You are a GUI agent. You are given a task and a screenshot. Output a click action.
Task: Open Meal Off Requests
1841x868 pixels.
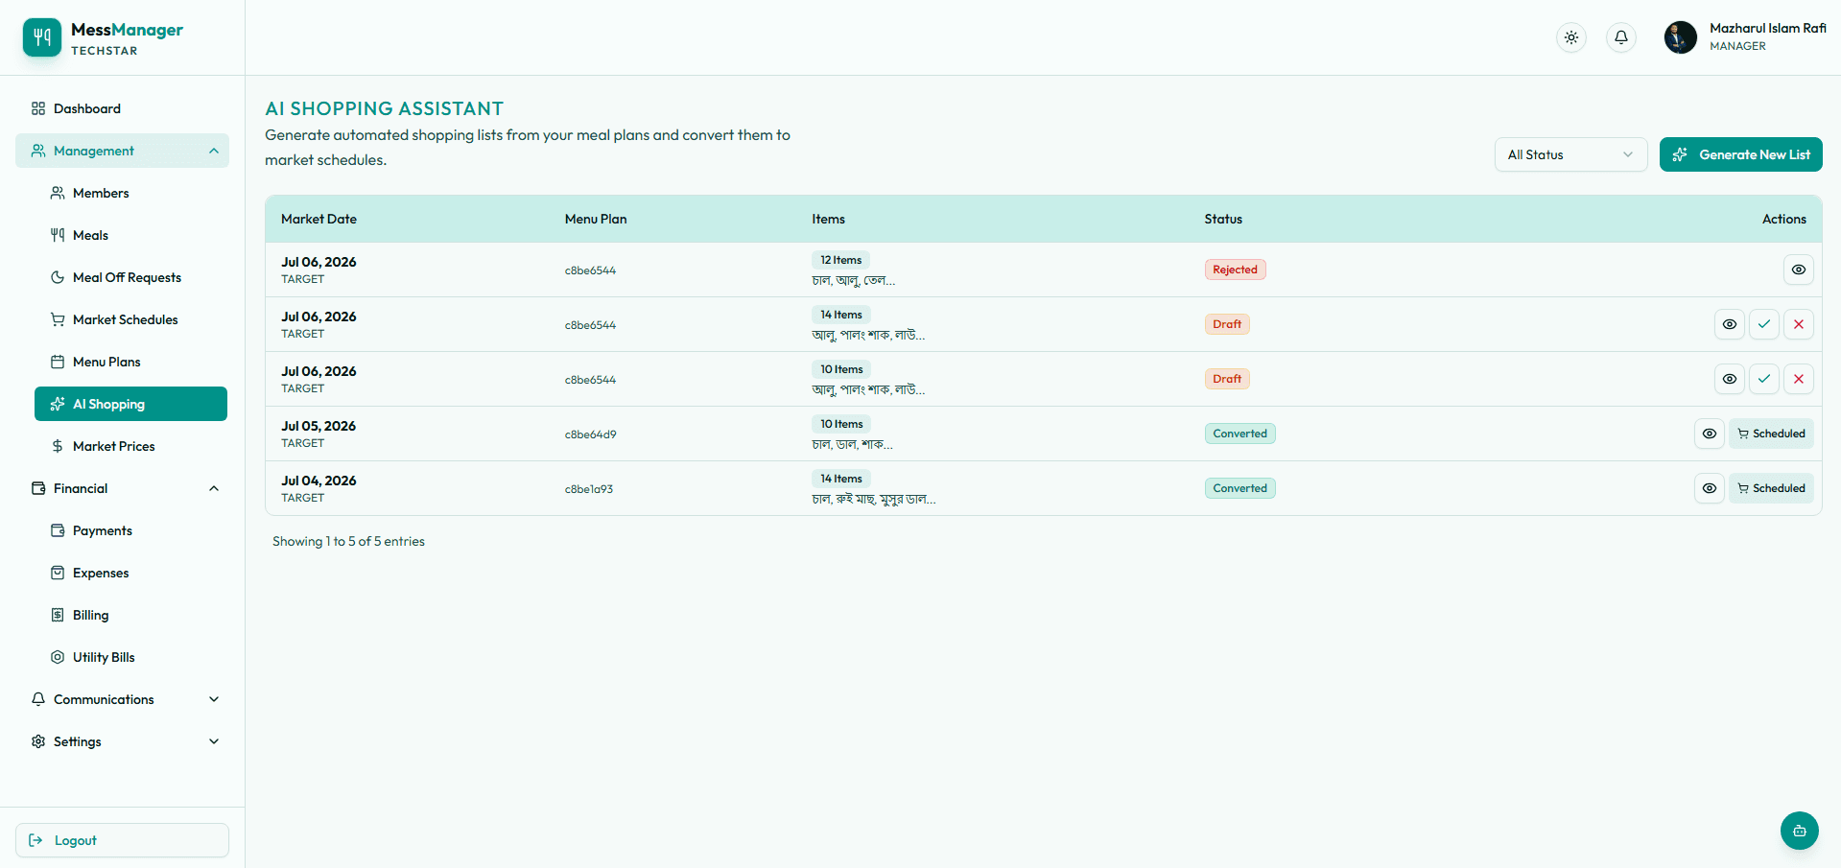pyautogui.click(x=130, y=277)
